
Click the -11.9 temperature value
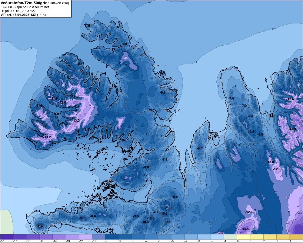pos(54,99)
